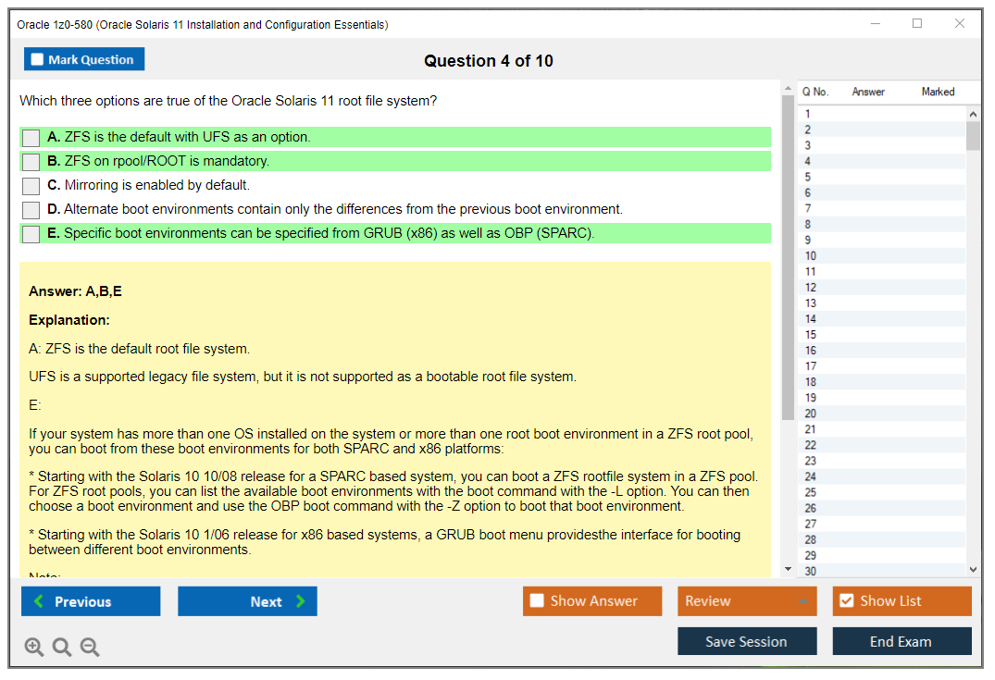Toggle the Show Answer checkbox button
995x680 pixels.
pyautogui.click(x=592, y=601)
